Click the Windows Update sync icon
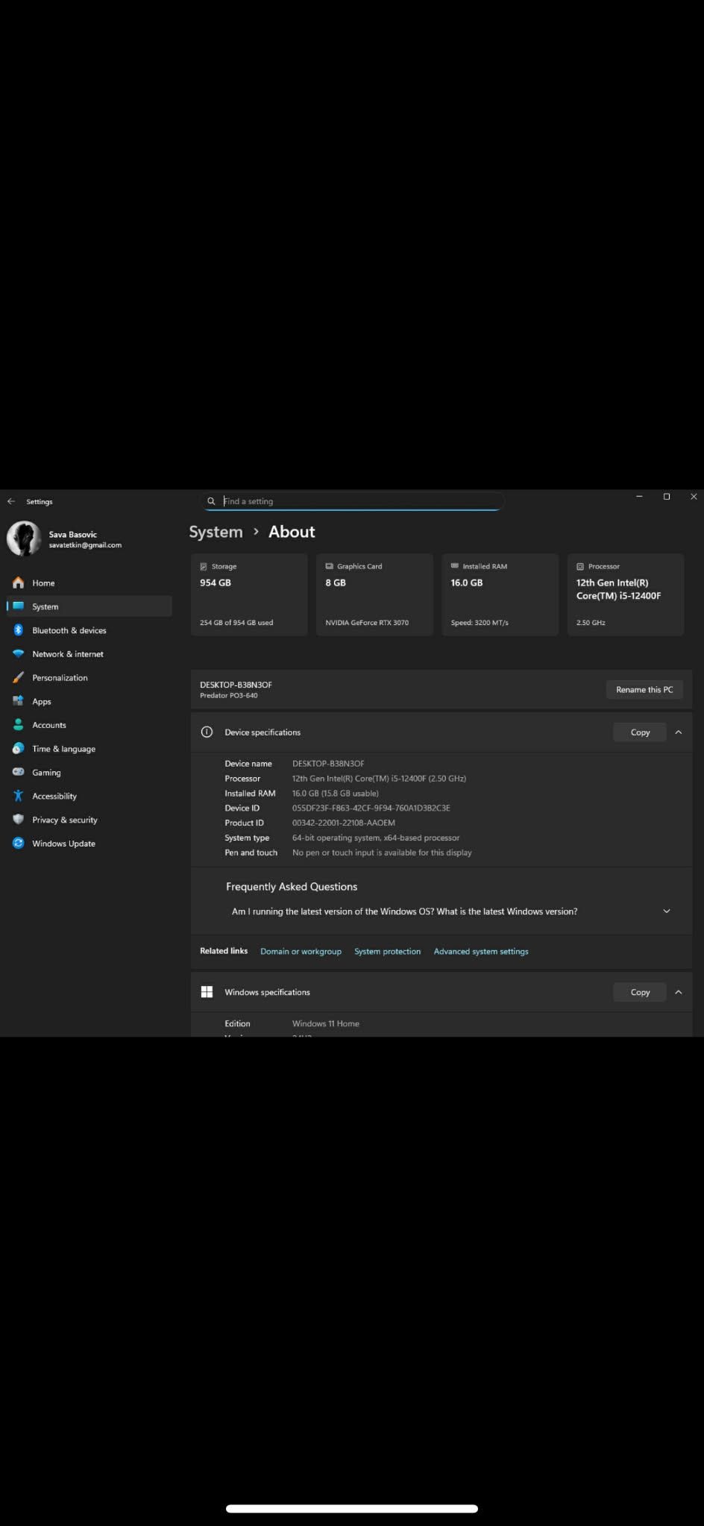 click(19, 843)
